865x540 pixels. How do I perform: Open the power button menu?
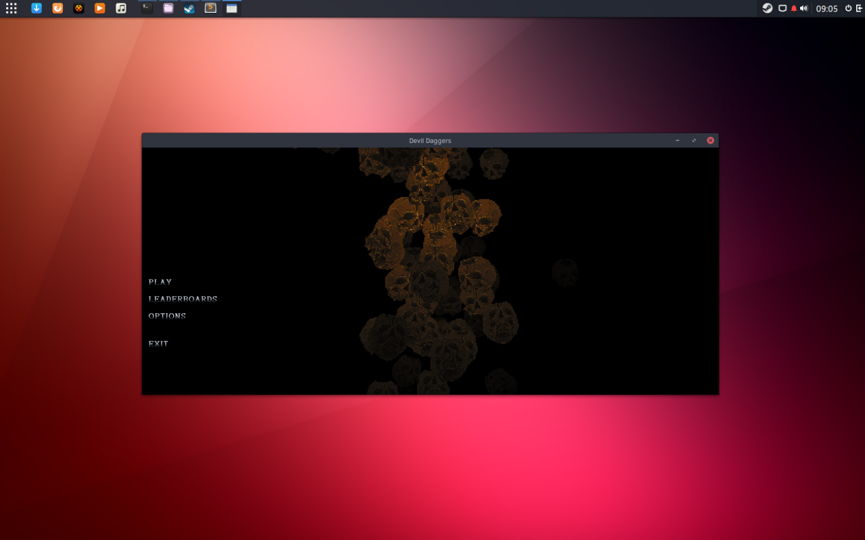(848, 8)
